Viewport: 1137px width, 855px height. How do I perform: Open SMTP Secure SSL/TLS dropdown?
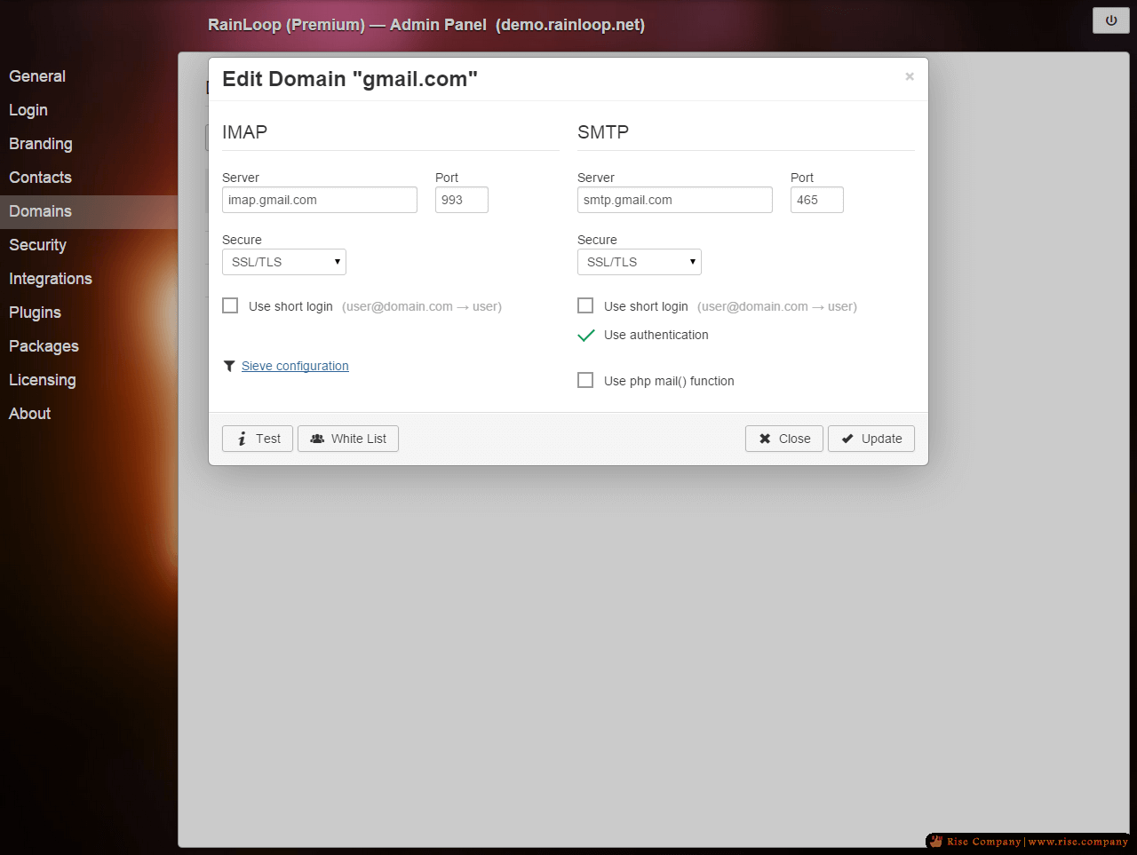click(x=640, y=262)
